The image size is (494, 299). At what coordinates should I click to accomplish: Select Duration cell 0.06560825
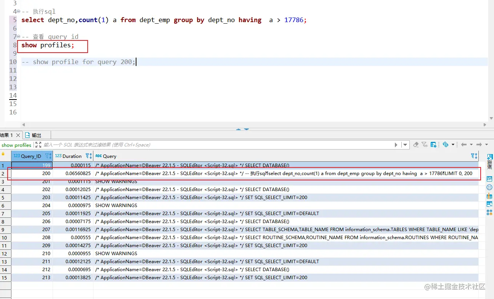coord(73,174)
